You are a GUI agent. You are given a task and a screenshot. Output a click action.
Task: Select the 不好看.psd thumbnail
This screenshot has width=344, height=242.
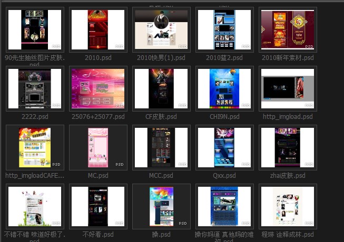[x=98, y=206]
